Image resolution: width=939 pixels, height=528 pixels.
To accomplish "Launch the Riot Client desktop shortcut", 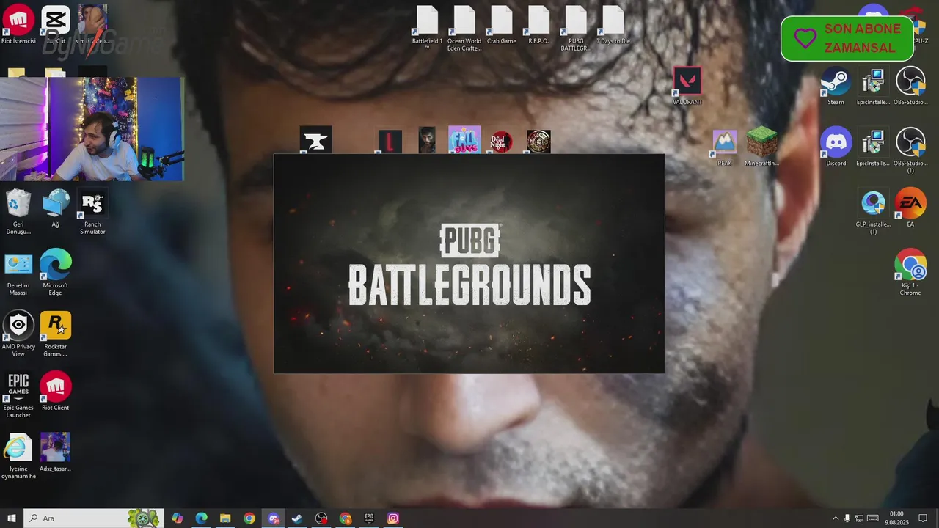I will pyautogui.click(x=55, y=392).
